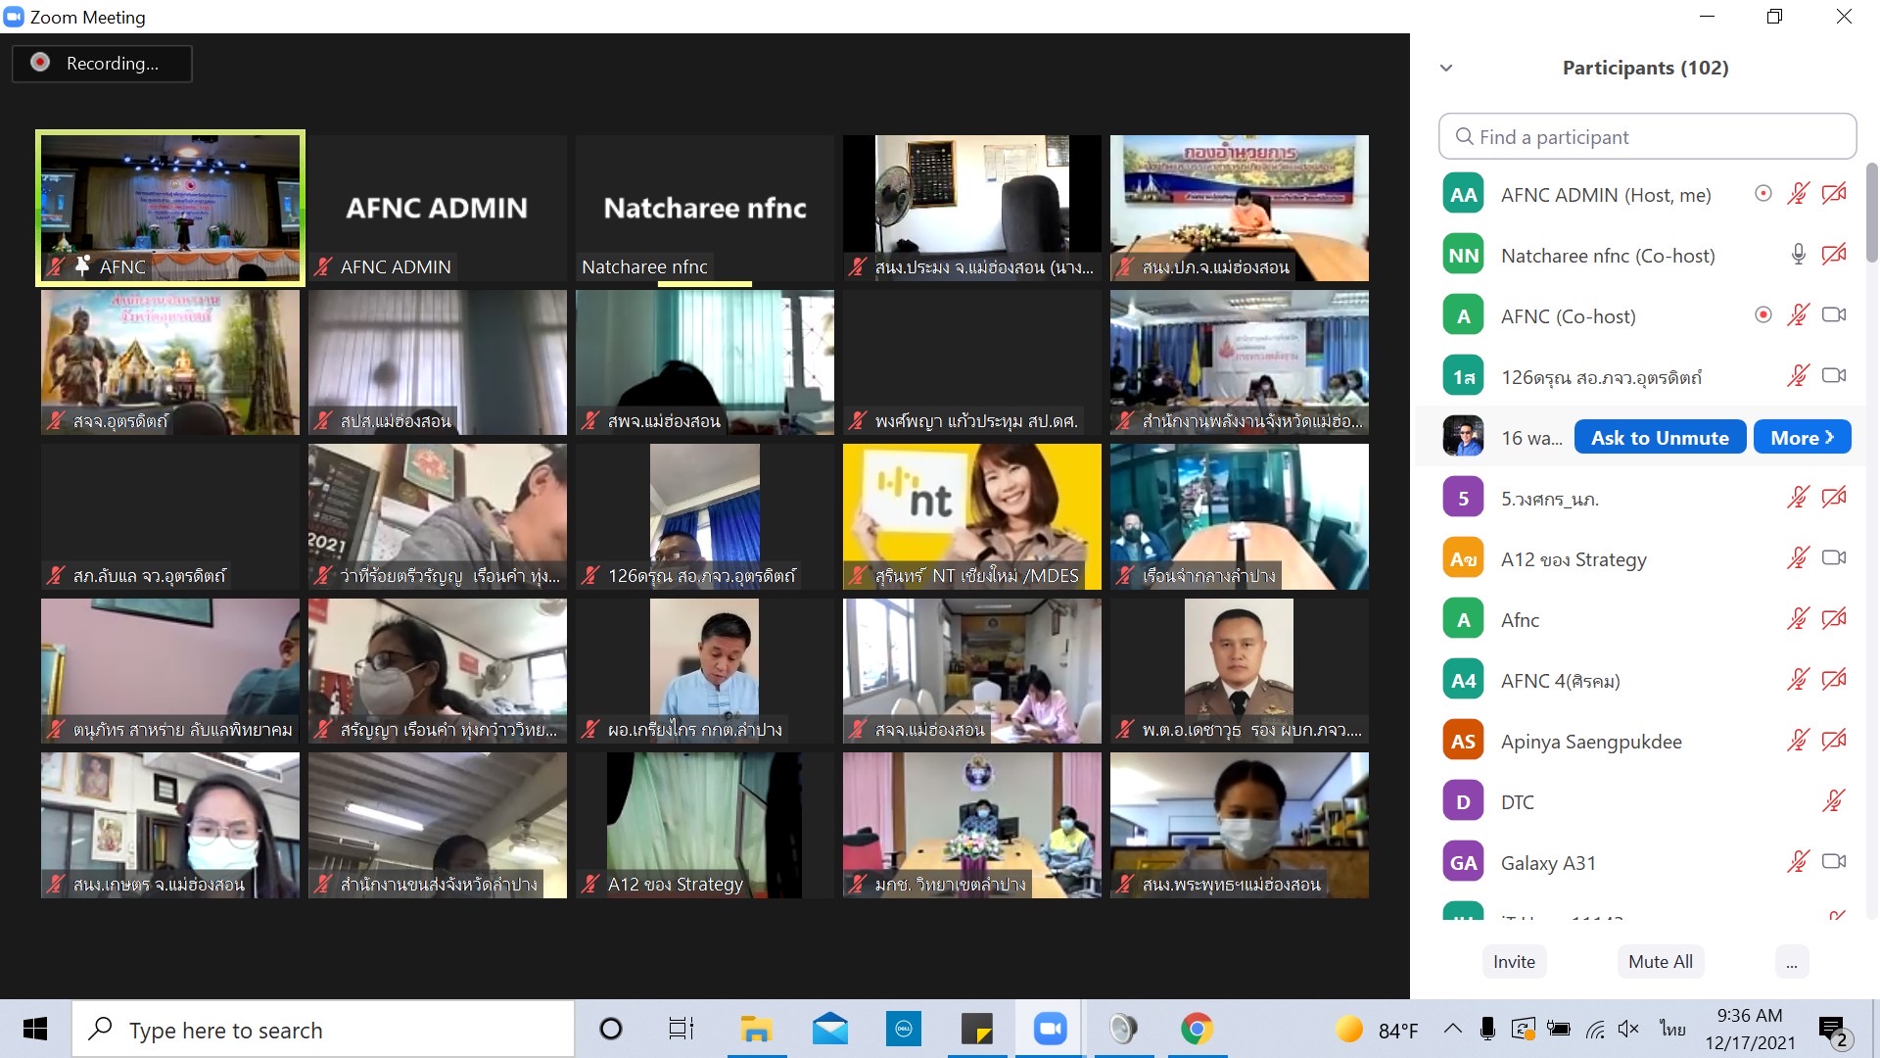Show hidden system tray icons arrow
1880x1058 pixels.
[x=1453, y=1029]
